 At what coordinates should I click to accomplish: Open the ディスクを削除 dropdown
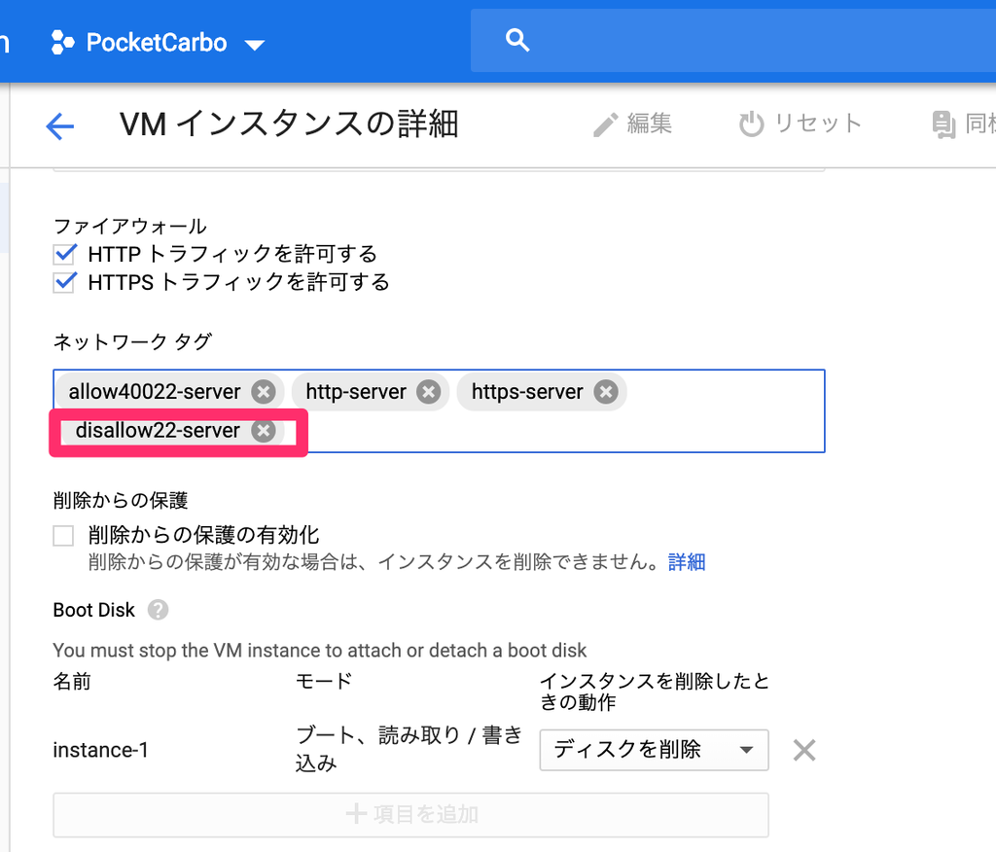(x=655, y=750)
